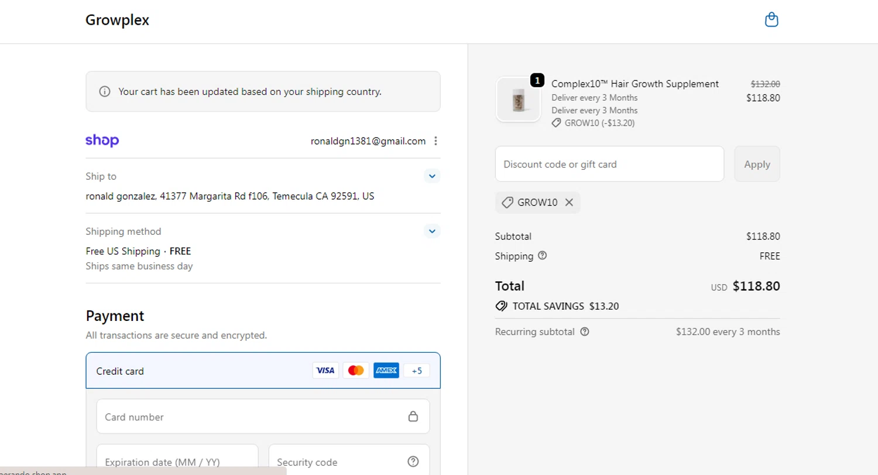Click the email ronaldgn1381@gmail.com

coord(368,141)
